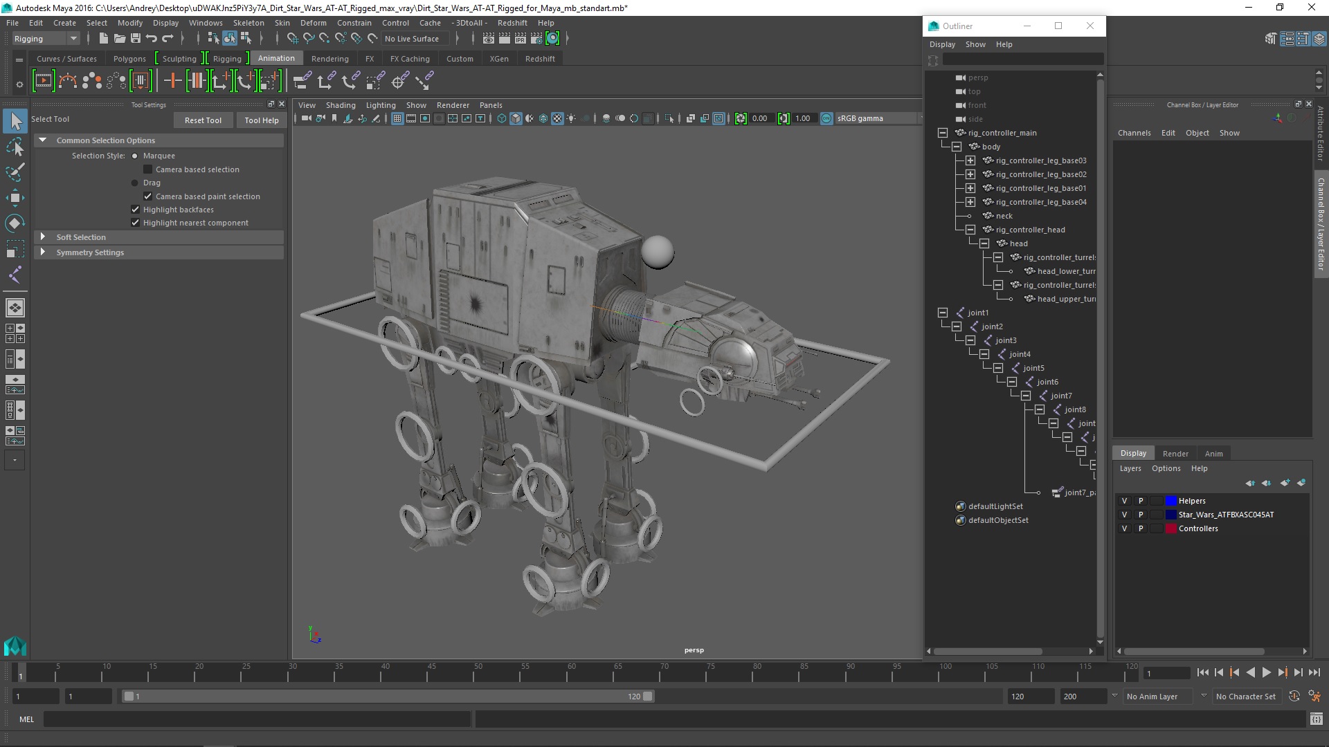Click the Parent Constraint shelf icon
This screenshot has height=747, width=1329.
(302, 81)
